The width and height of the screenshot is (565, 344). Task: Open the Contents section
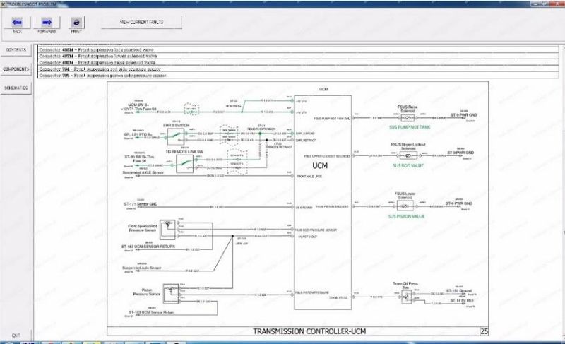point(16,50)
